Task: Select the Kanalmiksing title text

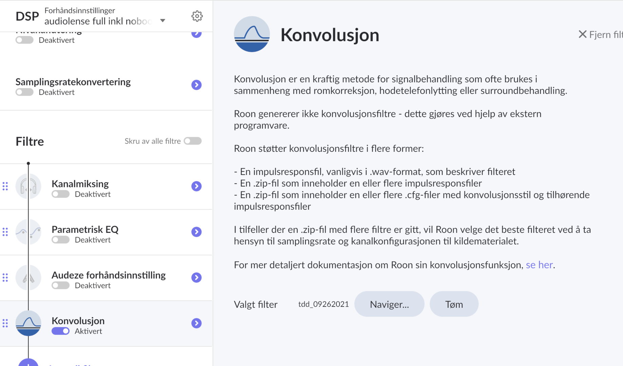Action: point(80,184)
